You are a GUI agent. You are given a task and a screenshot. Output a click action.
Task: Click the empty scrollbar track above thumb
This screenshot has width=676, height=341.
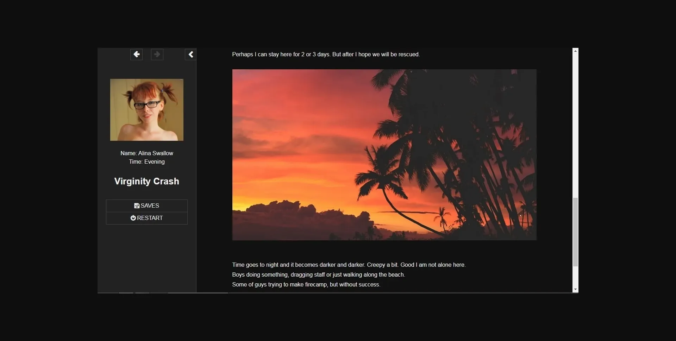pos(575,123)
